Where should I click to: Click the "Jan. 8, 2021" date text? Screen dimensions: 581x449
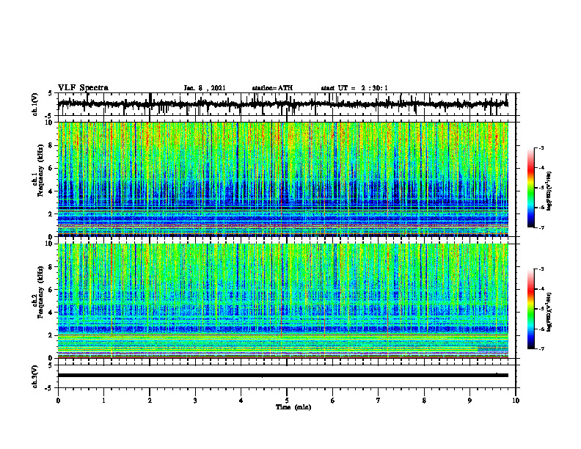[x=205, y=88]
